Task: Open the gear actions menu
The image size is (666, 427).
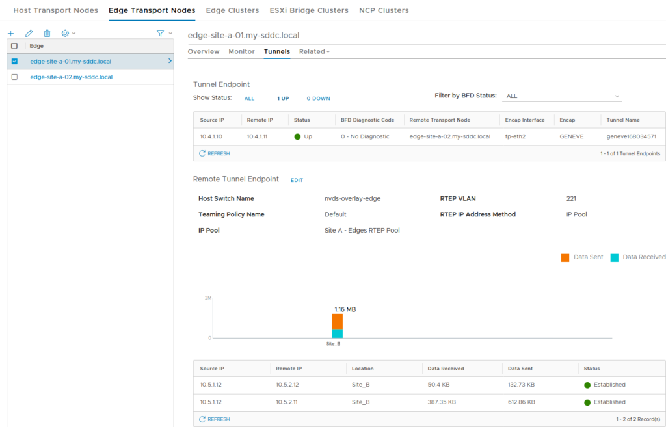Action: (68, 33)
